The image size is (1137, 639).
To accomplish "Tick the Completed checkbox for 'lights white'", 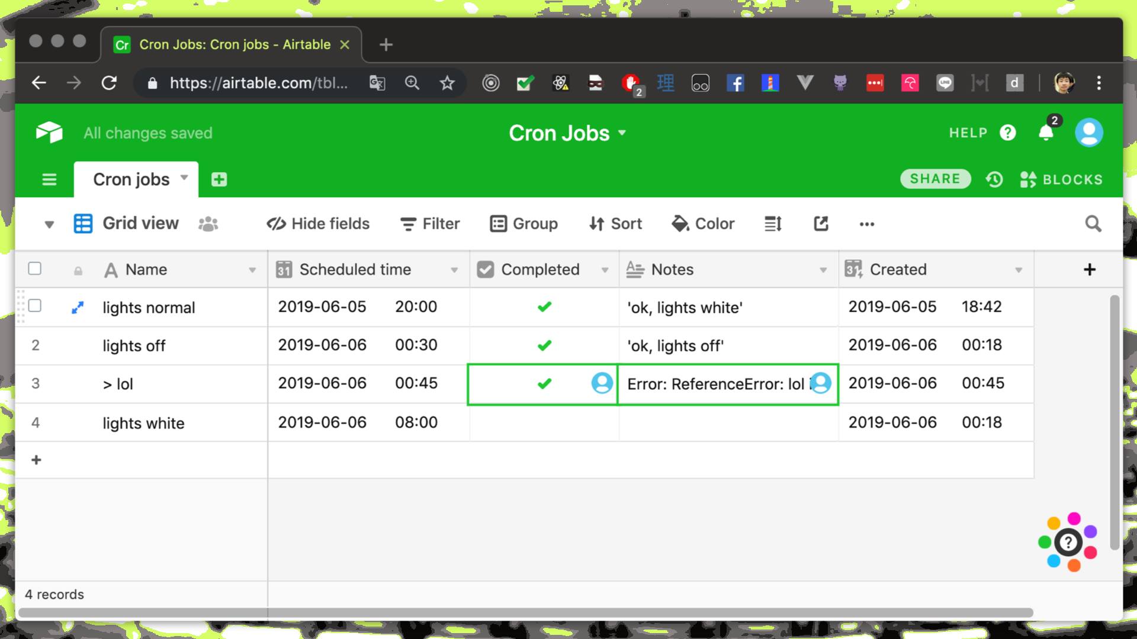I will 544,422.
